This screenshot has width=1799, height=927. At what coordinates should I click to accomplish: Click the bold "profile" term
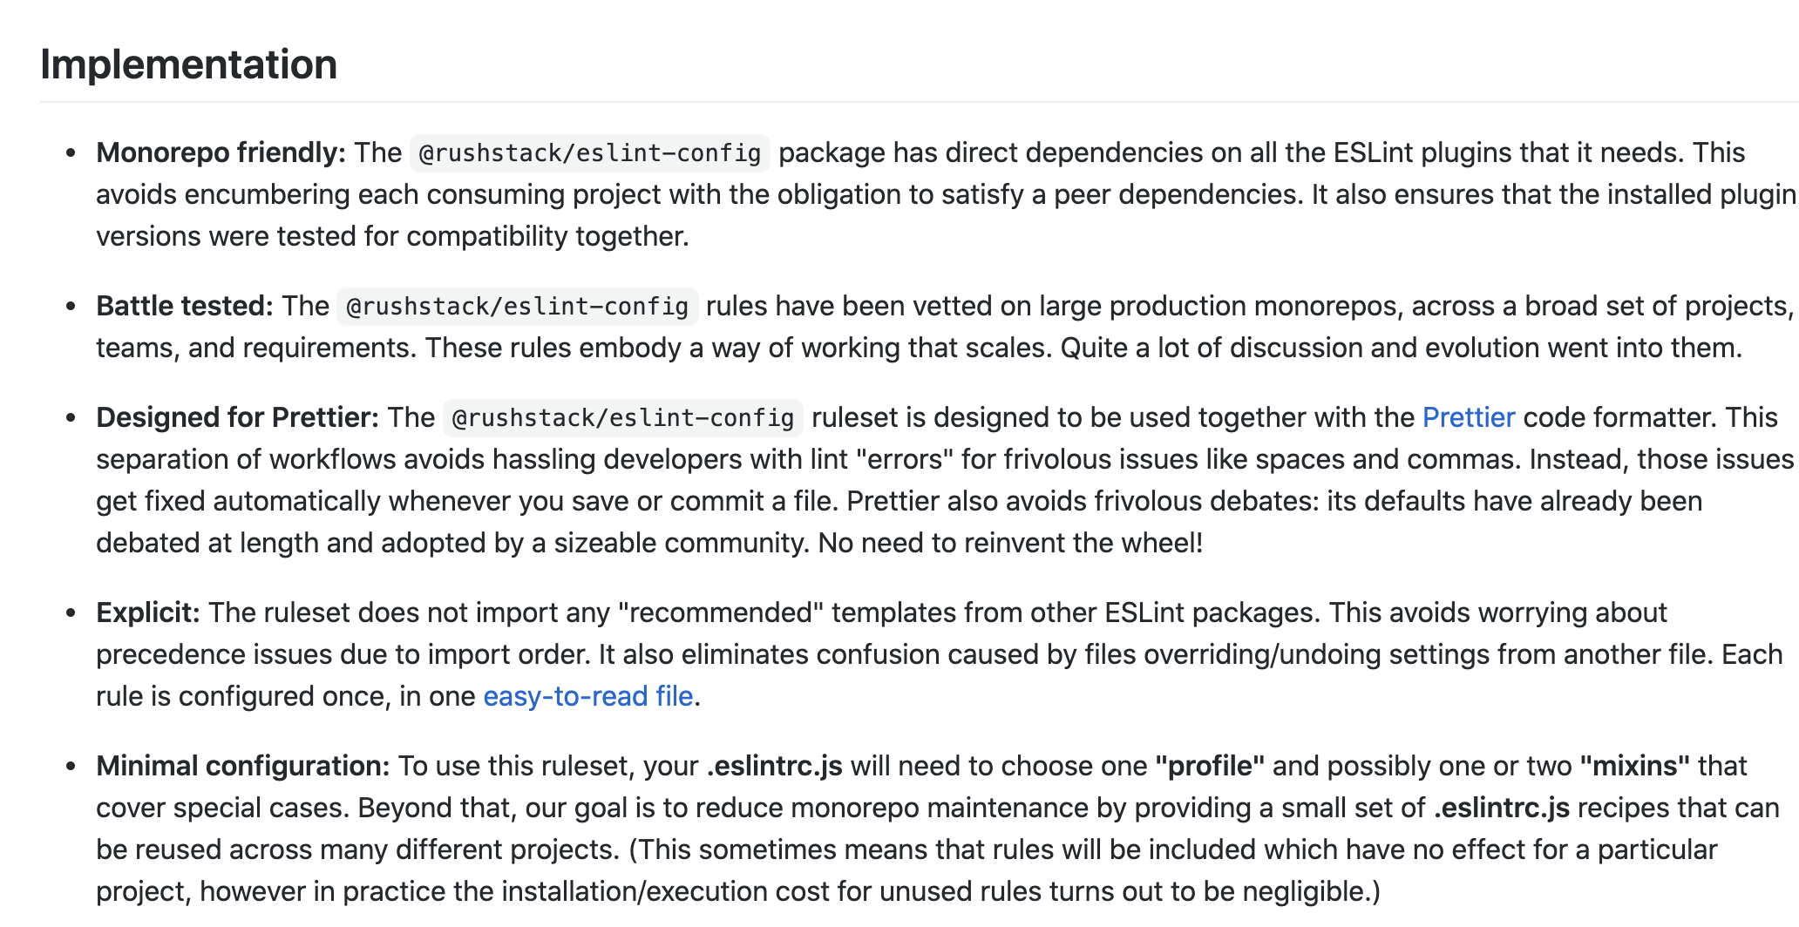coord(1209,766)
